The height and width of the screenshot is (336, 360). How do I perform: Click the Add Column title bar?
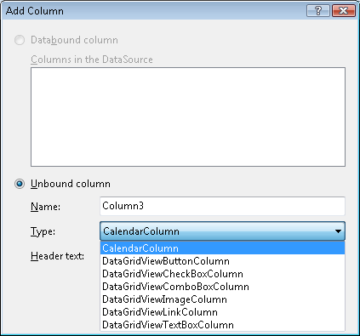coord(153,11)
